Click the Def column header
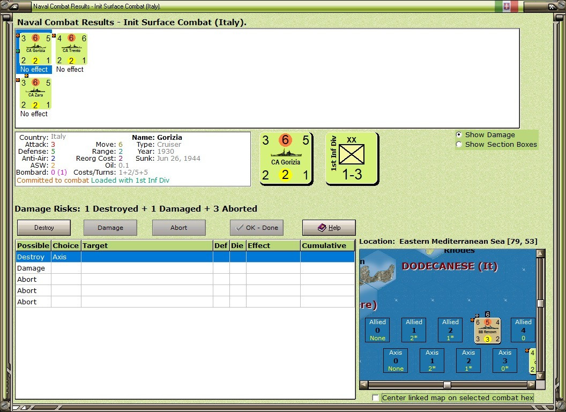Viewport: 566px width, 412px height. point(221,246)
